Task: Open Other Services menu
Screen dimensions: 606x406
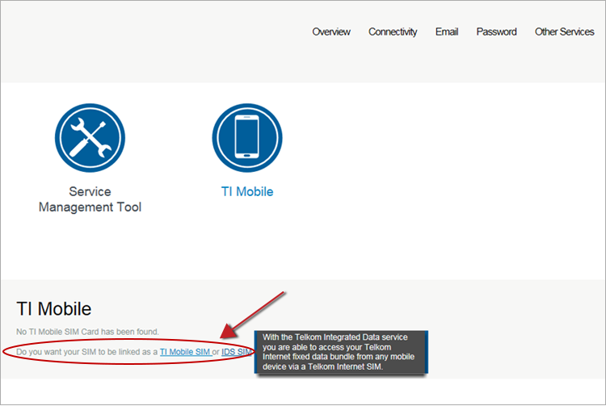Action: [x=564, y=31]
